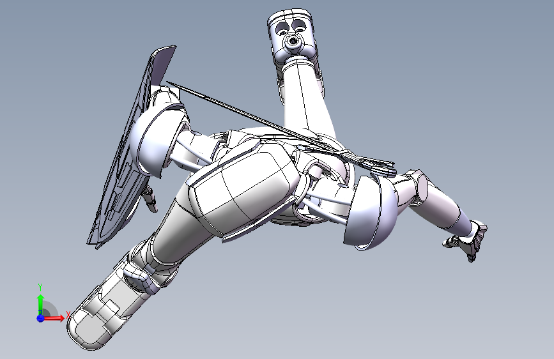Click the red X axis arrow of the triad

[x=54, y=318]
